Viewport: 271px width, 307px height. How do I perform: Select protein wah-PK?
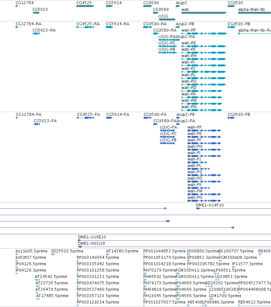(195, 185)
